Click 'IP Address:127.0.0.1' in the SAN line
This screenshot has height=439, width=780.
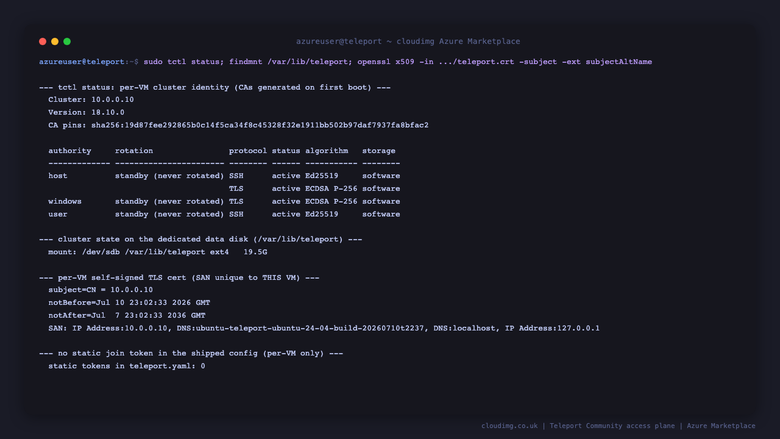(x=552, y=328)
